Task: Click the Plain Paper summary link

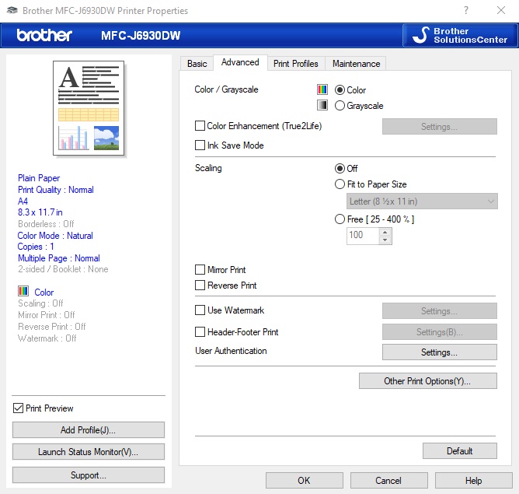Action: [39, 178]
